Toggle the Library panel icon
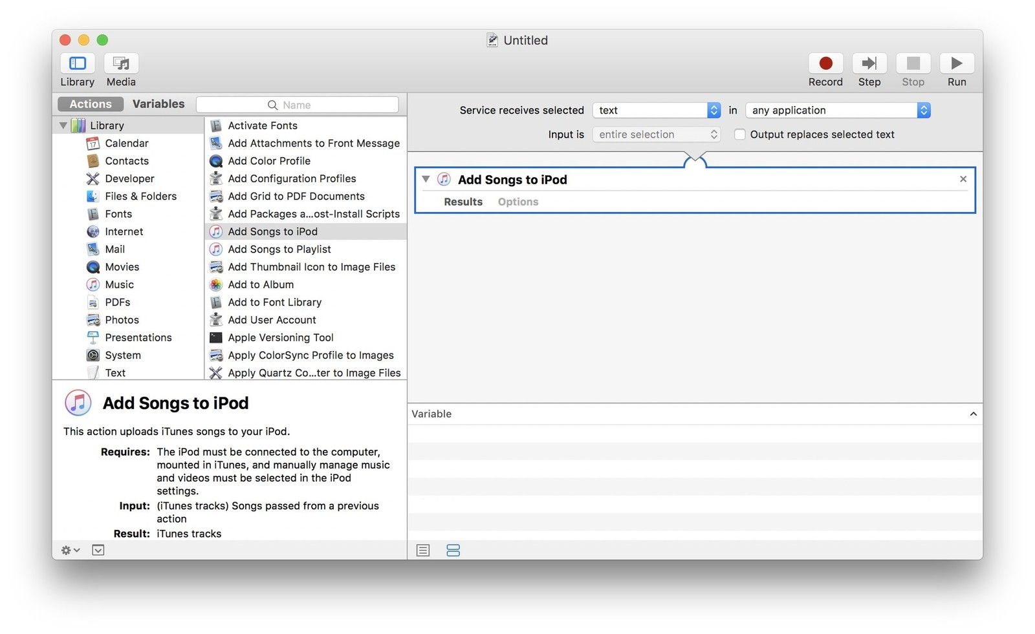Image resolution: width=1035 pixels, height=634 pixels. click(x=78, y=63)
